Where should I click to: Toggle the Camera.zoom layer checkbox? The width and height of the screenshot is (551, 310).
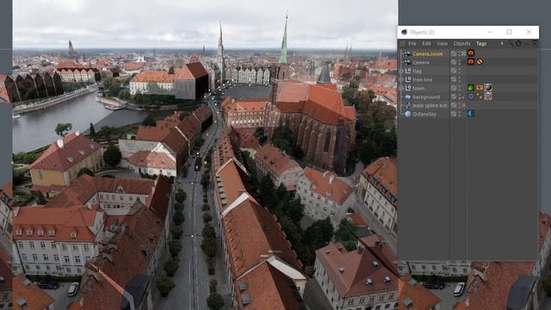(x=454, y=53)
